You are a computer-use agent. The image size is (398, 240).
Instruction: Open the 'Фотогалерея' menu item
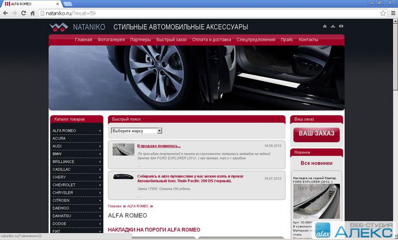point(111,40)
